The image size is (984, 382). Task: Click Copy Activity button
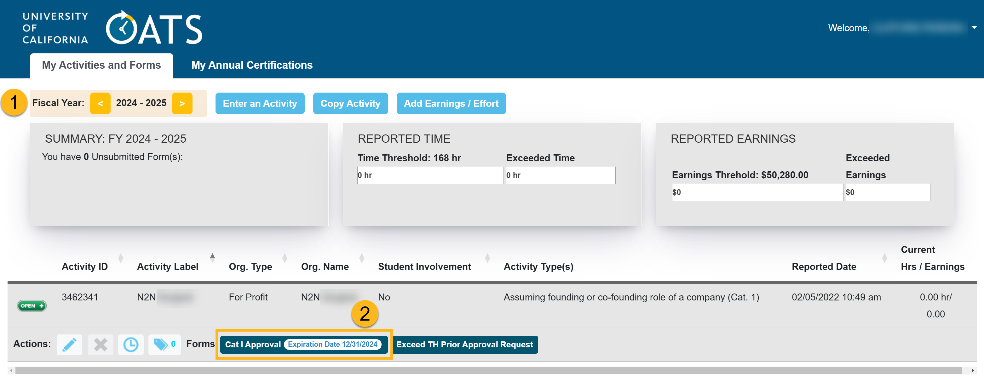350,103
